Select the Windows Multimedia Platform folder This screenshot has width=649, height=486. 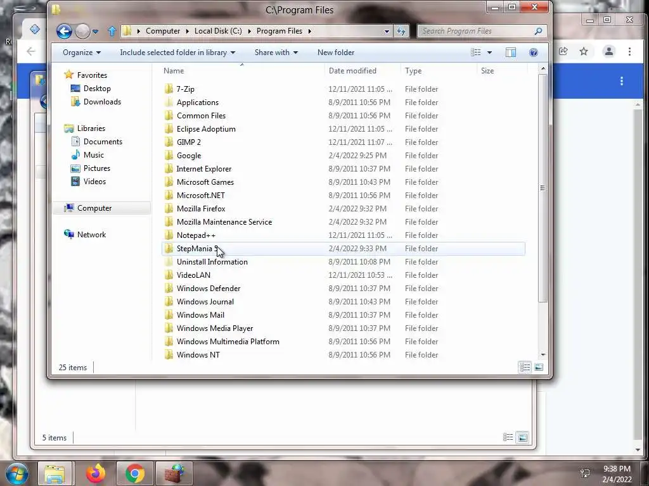click(228, 341)
